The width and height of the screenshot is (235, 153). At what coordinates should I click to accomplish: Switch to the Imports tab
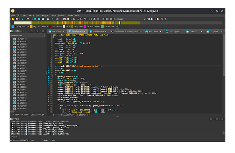click(x=194, y=31)
